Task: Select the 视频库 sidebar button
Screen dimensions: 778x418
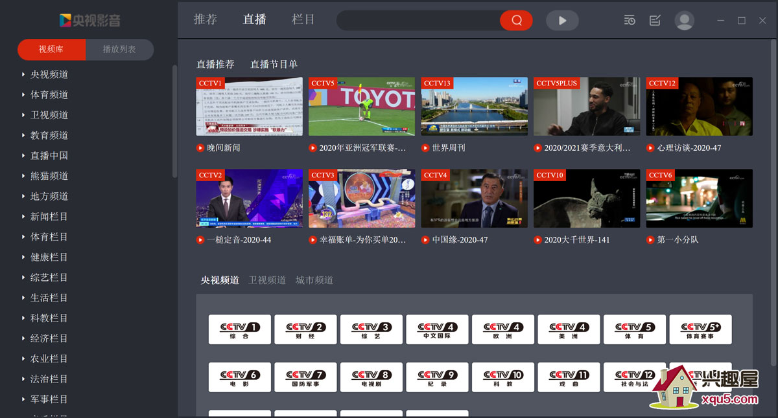Action: [x=51, y=50]
